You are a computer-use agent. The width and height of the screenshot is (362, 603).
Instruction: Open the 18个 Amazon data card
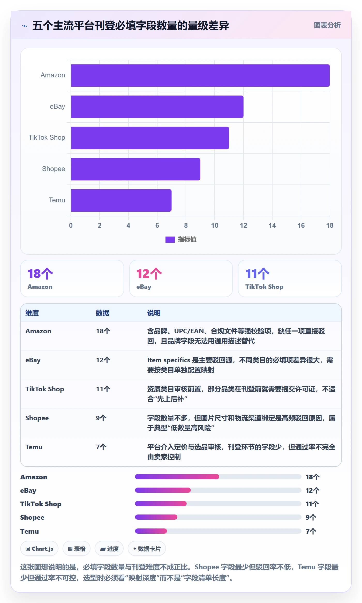(x=72, y=278)
